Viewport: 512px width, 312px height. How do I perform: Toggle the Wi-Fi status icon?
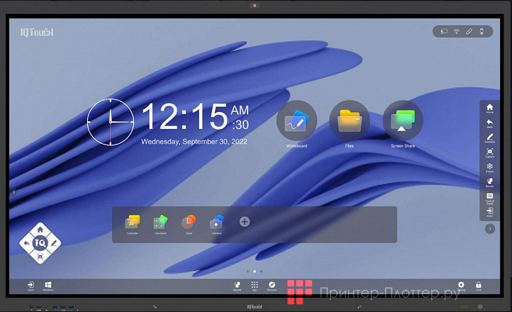[456, 31]
